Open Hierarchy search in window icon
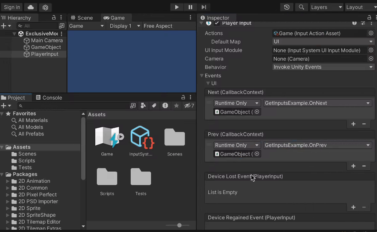 click(x=62, y=26)
